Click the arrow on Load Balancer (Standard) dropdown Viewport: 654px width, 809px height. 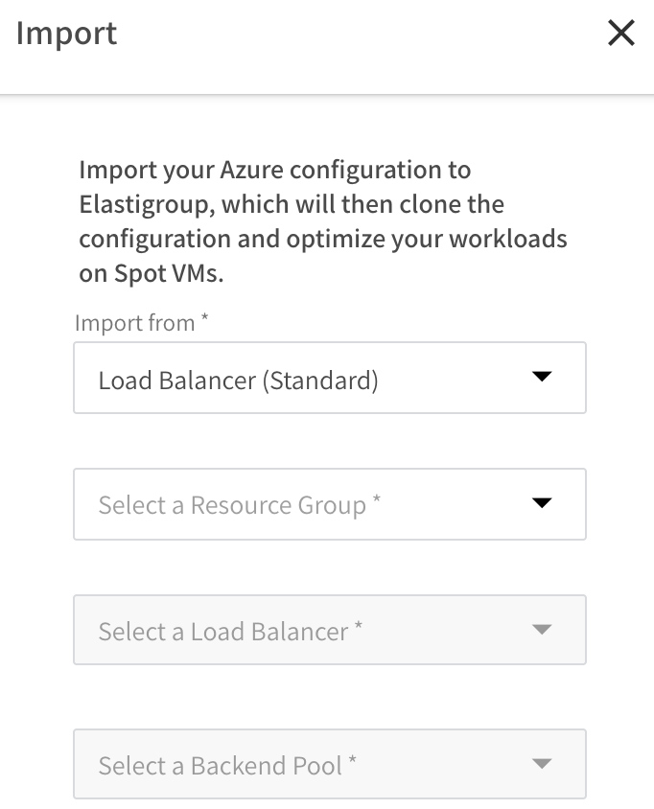(x=542, y=378)
